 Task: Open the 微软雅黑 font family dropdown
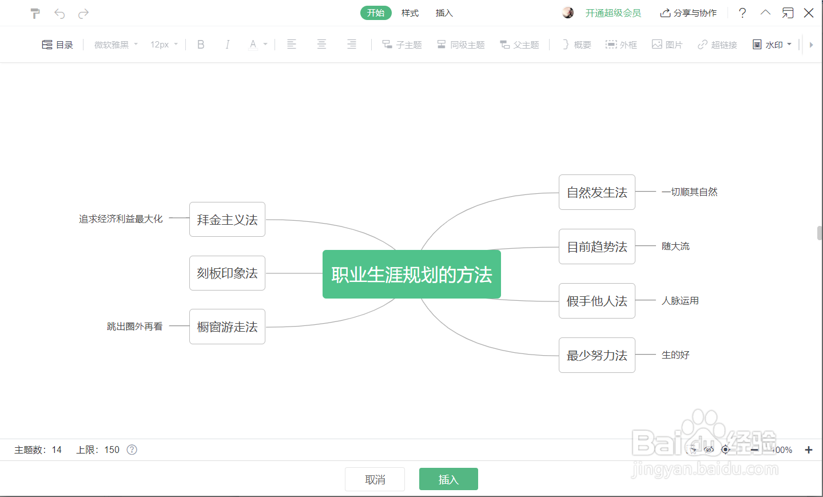click(115, 44)
